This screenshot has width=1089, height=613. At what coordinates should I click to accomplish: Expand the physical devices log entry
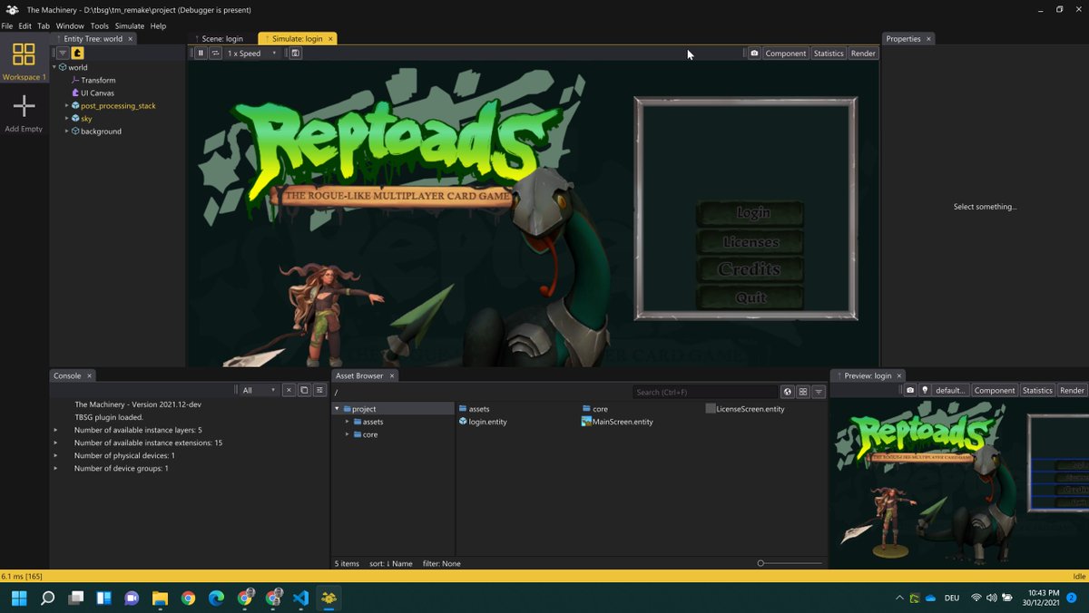55,455
